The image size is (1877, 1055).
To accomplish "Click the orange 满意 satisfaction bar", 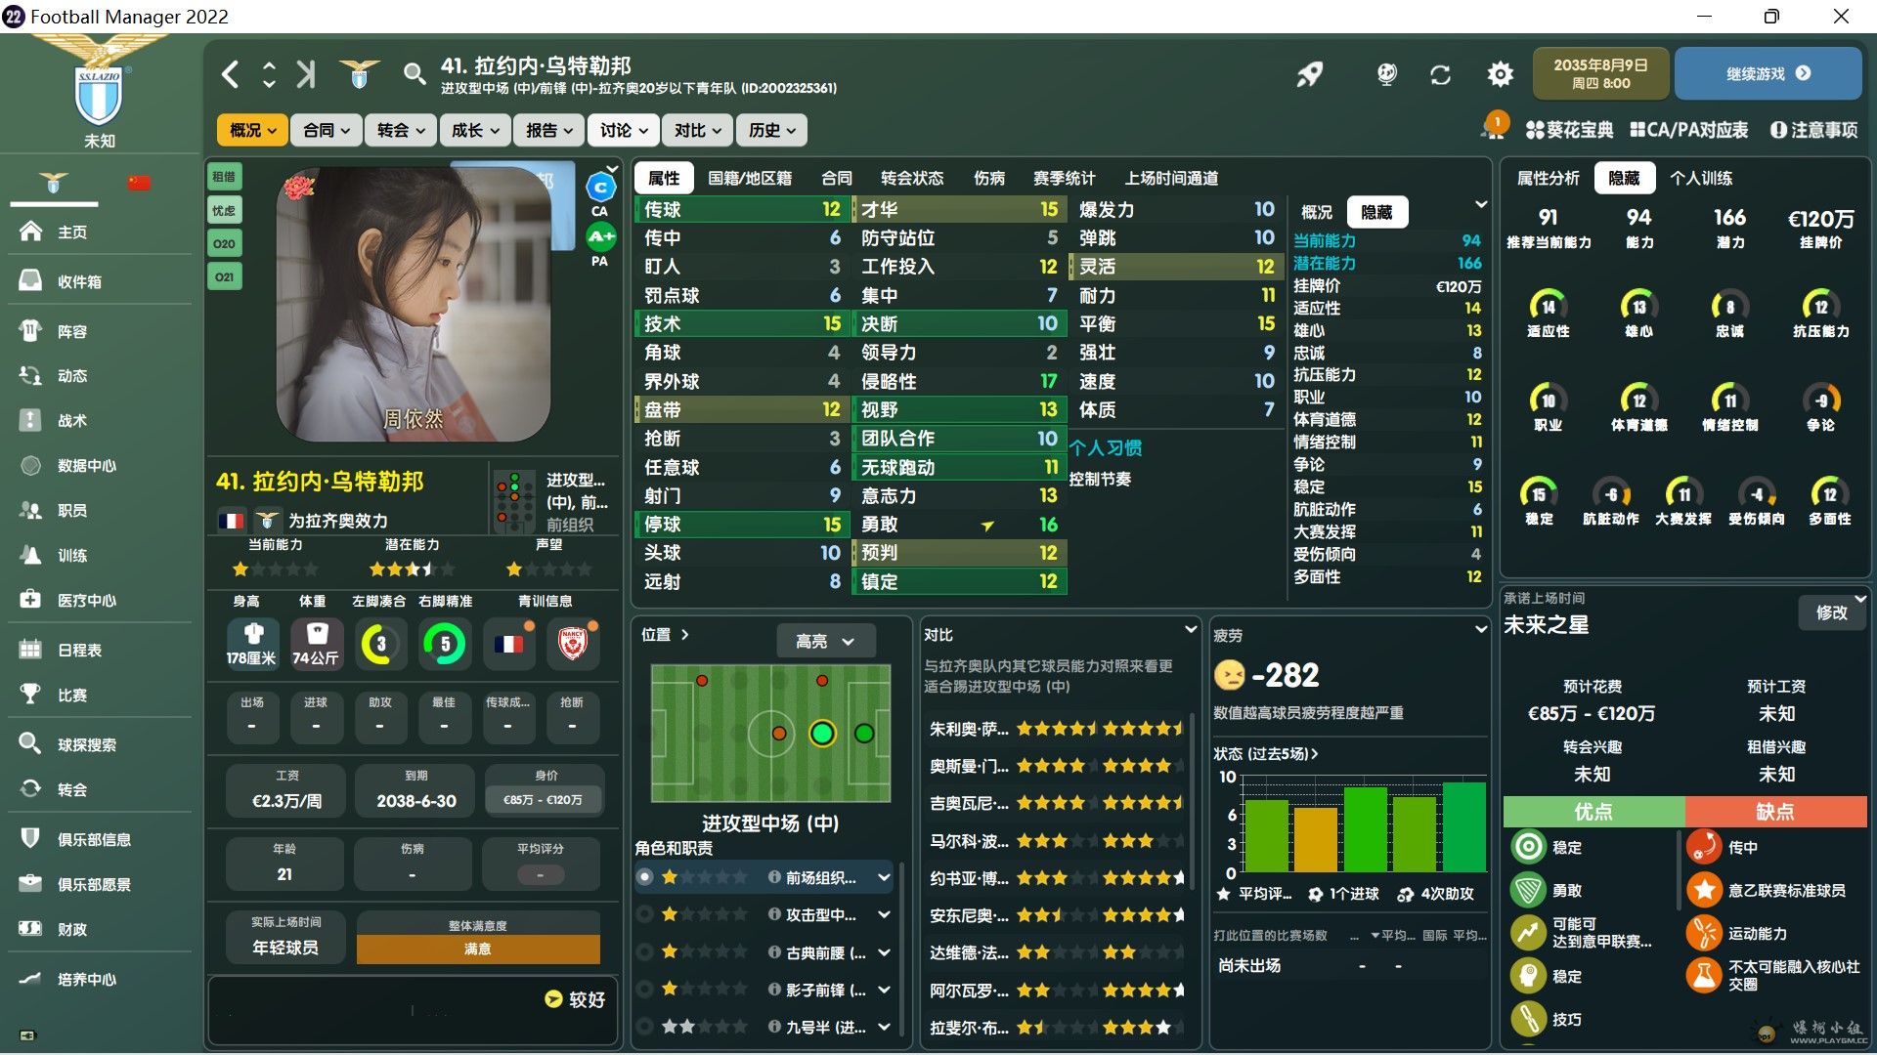I will (478, 949).
